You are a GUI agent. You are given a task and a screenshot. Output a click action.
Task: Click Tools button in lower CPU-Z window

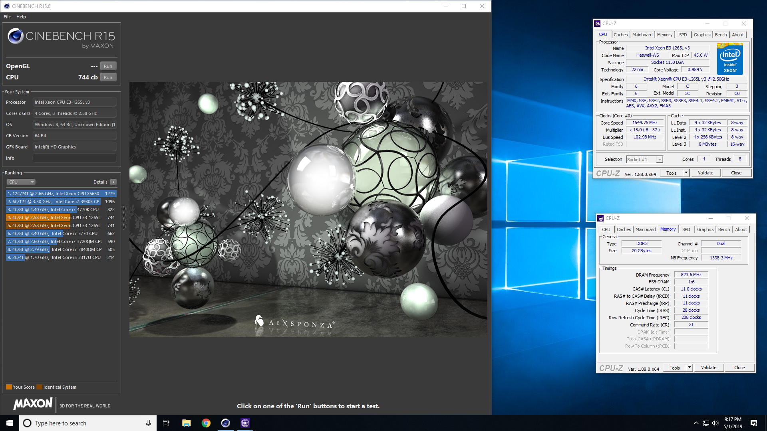point(675,368)
